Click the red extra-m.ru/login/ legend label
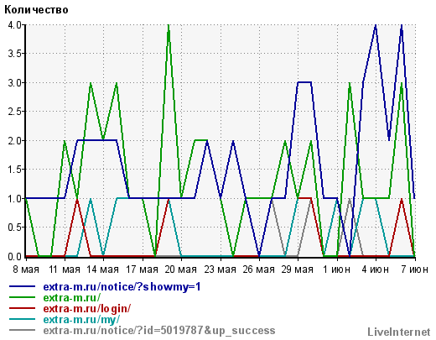This screenshot has width=436, height=340. [87, 309]
